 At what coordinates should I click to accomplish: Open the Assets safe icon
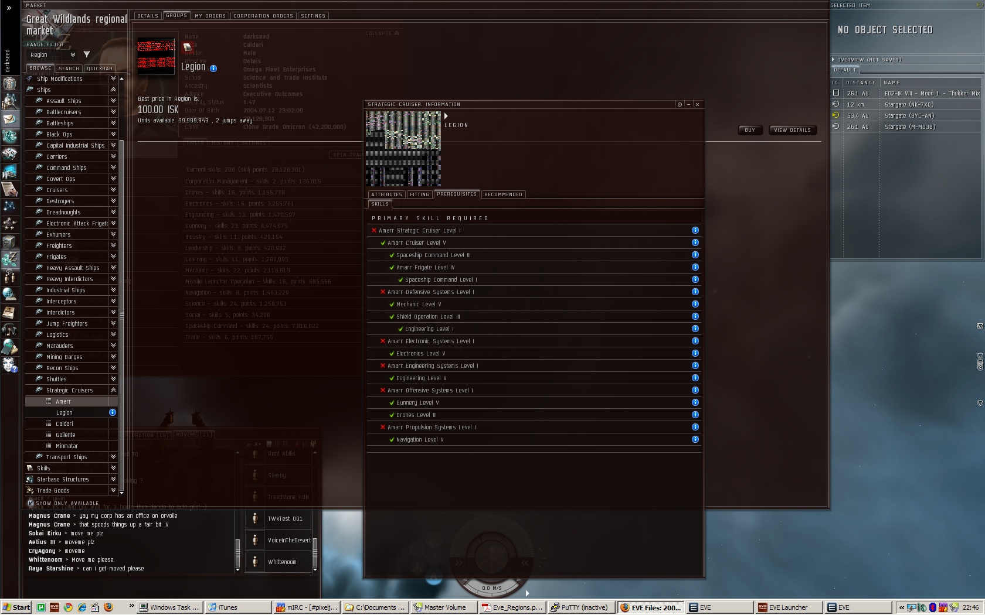click(x=9, y=242)
